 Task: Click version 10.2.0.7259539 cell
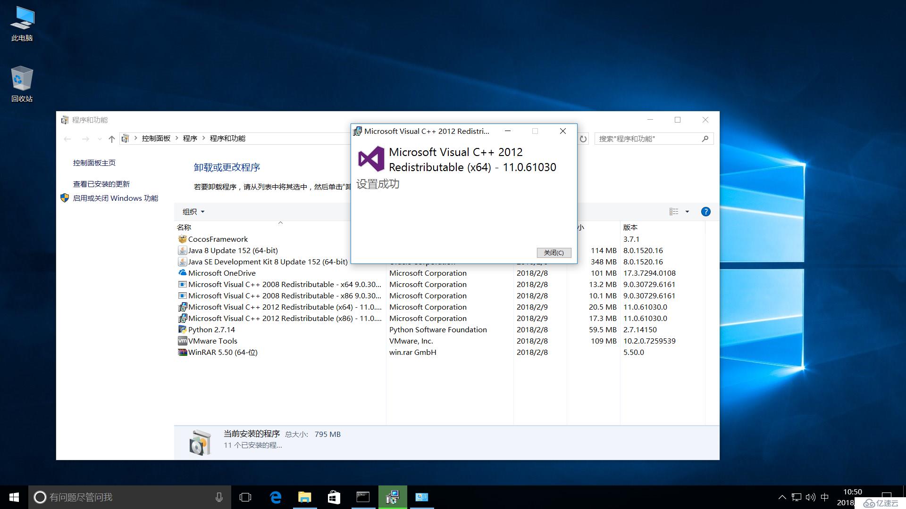click(x=649, y=341)
